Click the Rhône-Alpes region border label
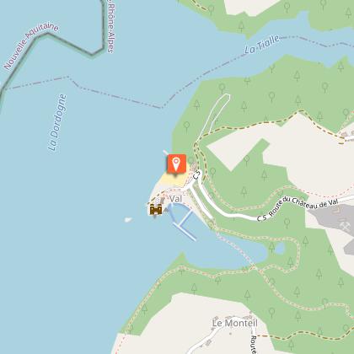Image resolution: width=354 pixels, height=354 pixels. [110, 27]
